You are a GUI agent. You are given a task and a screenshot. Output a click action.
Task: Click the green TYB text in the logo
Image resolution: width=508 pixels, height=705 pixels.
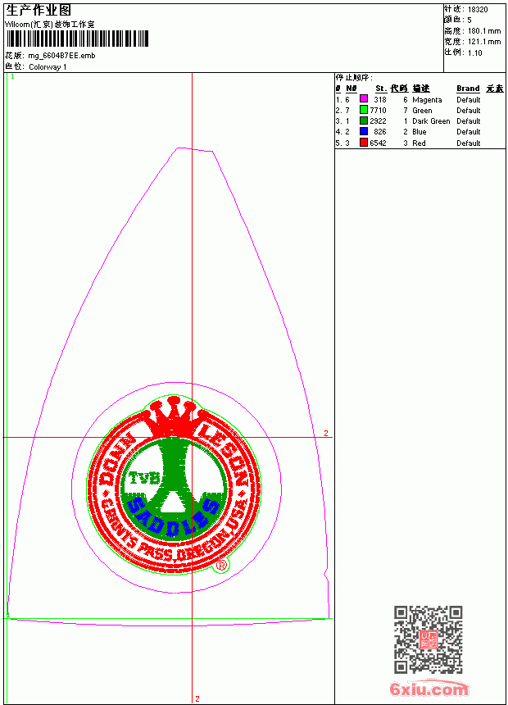tap(144, 477)
